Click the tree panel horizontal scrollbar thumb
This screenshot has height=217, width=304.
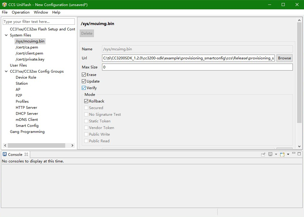tap(37, 145)
